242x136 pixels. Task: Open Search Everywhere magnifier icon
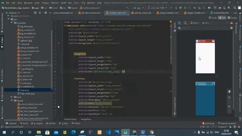[x=235, y=8]
